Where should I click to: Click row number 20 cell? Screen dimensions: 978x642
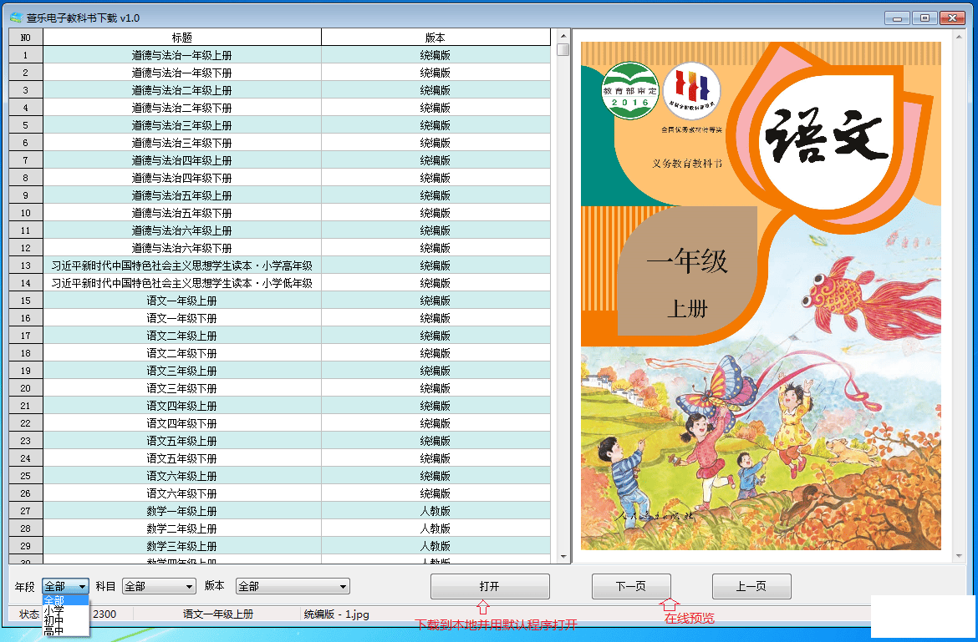[26, 388]
